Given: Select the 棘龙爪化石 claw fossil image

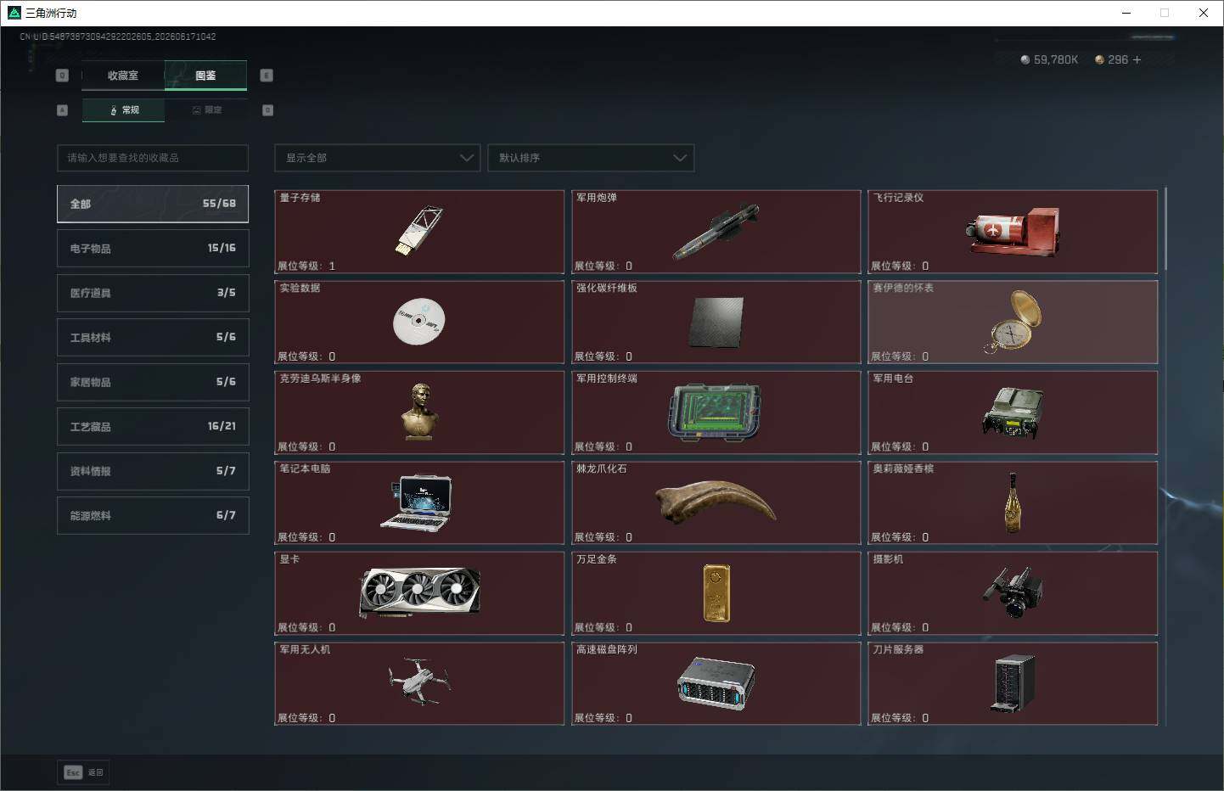Looking at the screenshot, I should [716, 502].
